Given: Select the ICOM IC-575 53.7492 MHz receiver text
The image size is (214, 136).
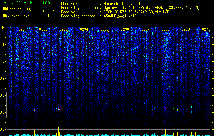Looking at the screenshot, I should pyautogui.click(x=136, y=12).
